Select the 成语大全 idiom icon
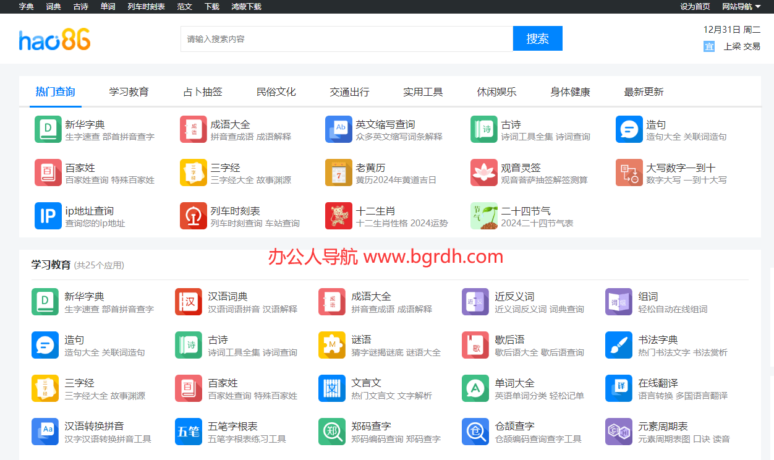774x460 pixels. click(193, 129)
